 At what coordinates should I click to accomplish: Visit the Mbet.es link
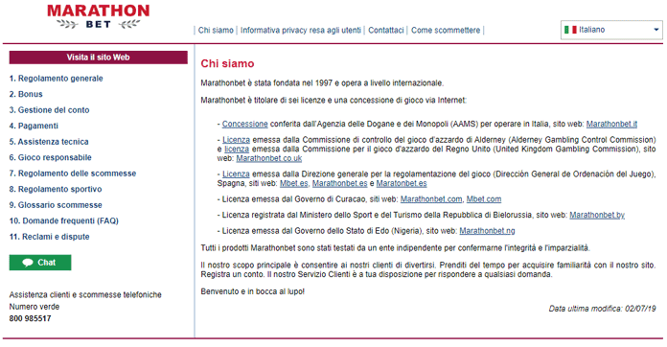[294, 183]
